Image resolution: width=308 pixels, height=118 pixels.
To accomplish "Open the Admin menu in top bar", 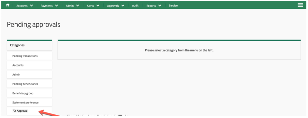I will click(x=70, y=6).
